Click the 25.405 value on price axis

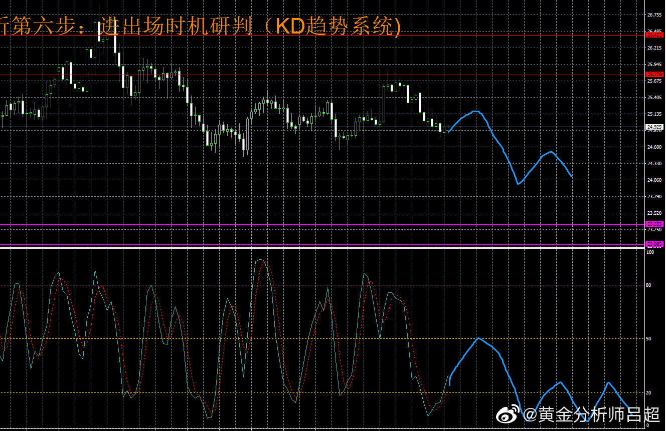click(x=654, y=98)
